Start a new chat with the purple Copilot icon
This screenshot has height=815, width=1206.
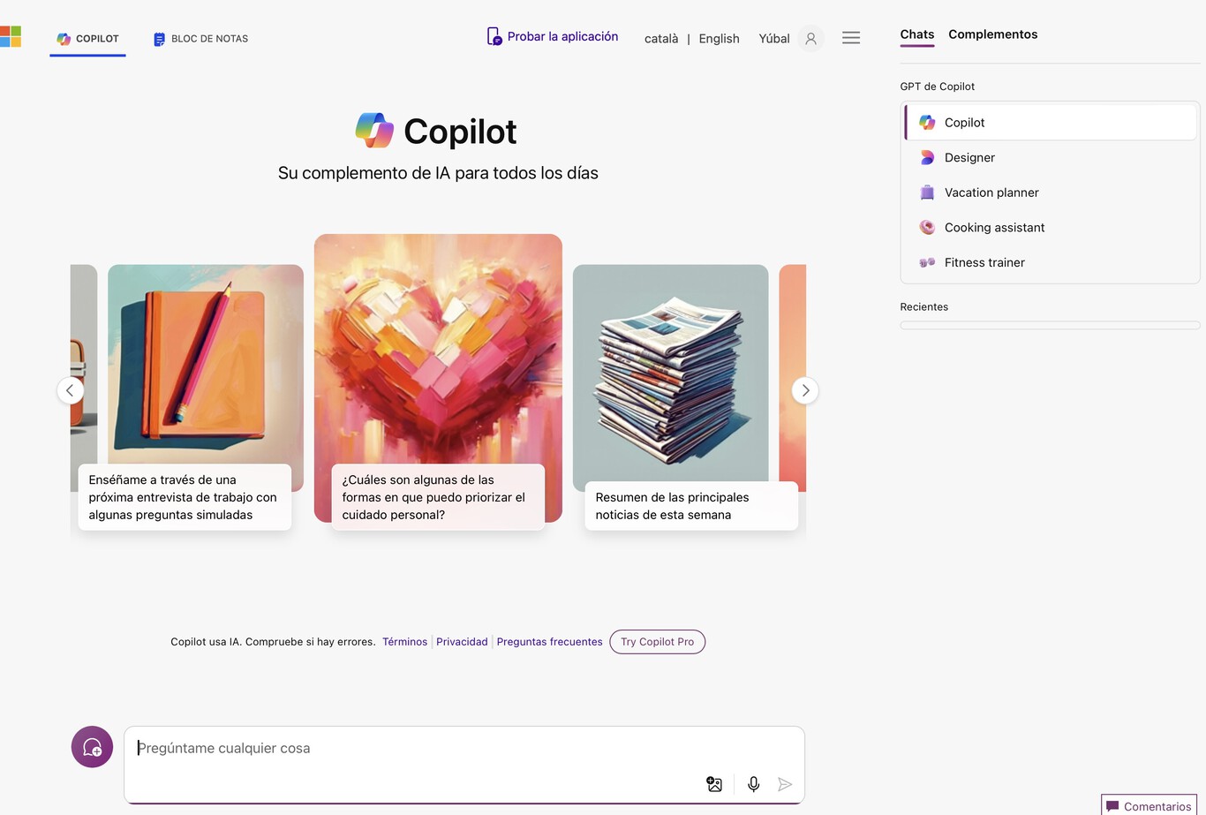(92, 746)
